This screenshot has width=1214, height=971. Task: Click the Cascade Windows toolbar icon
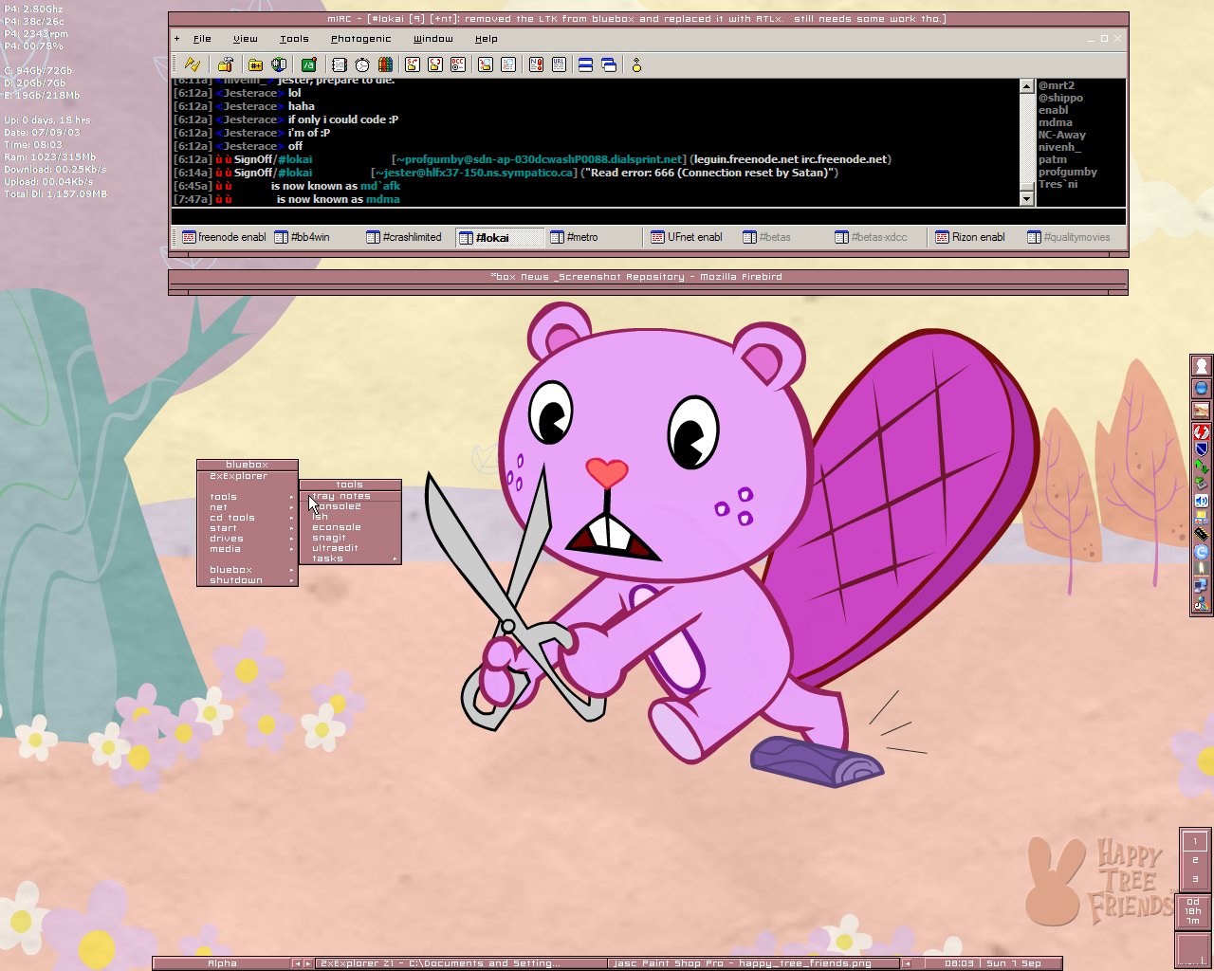click(609, 64)
